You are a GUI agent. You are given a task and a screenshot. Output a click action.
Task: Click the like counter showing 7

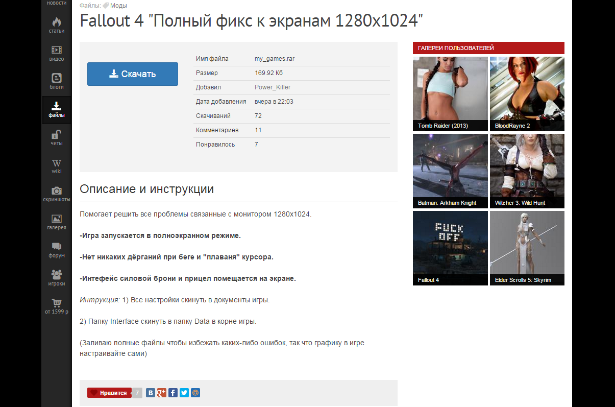coord(137,393)
